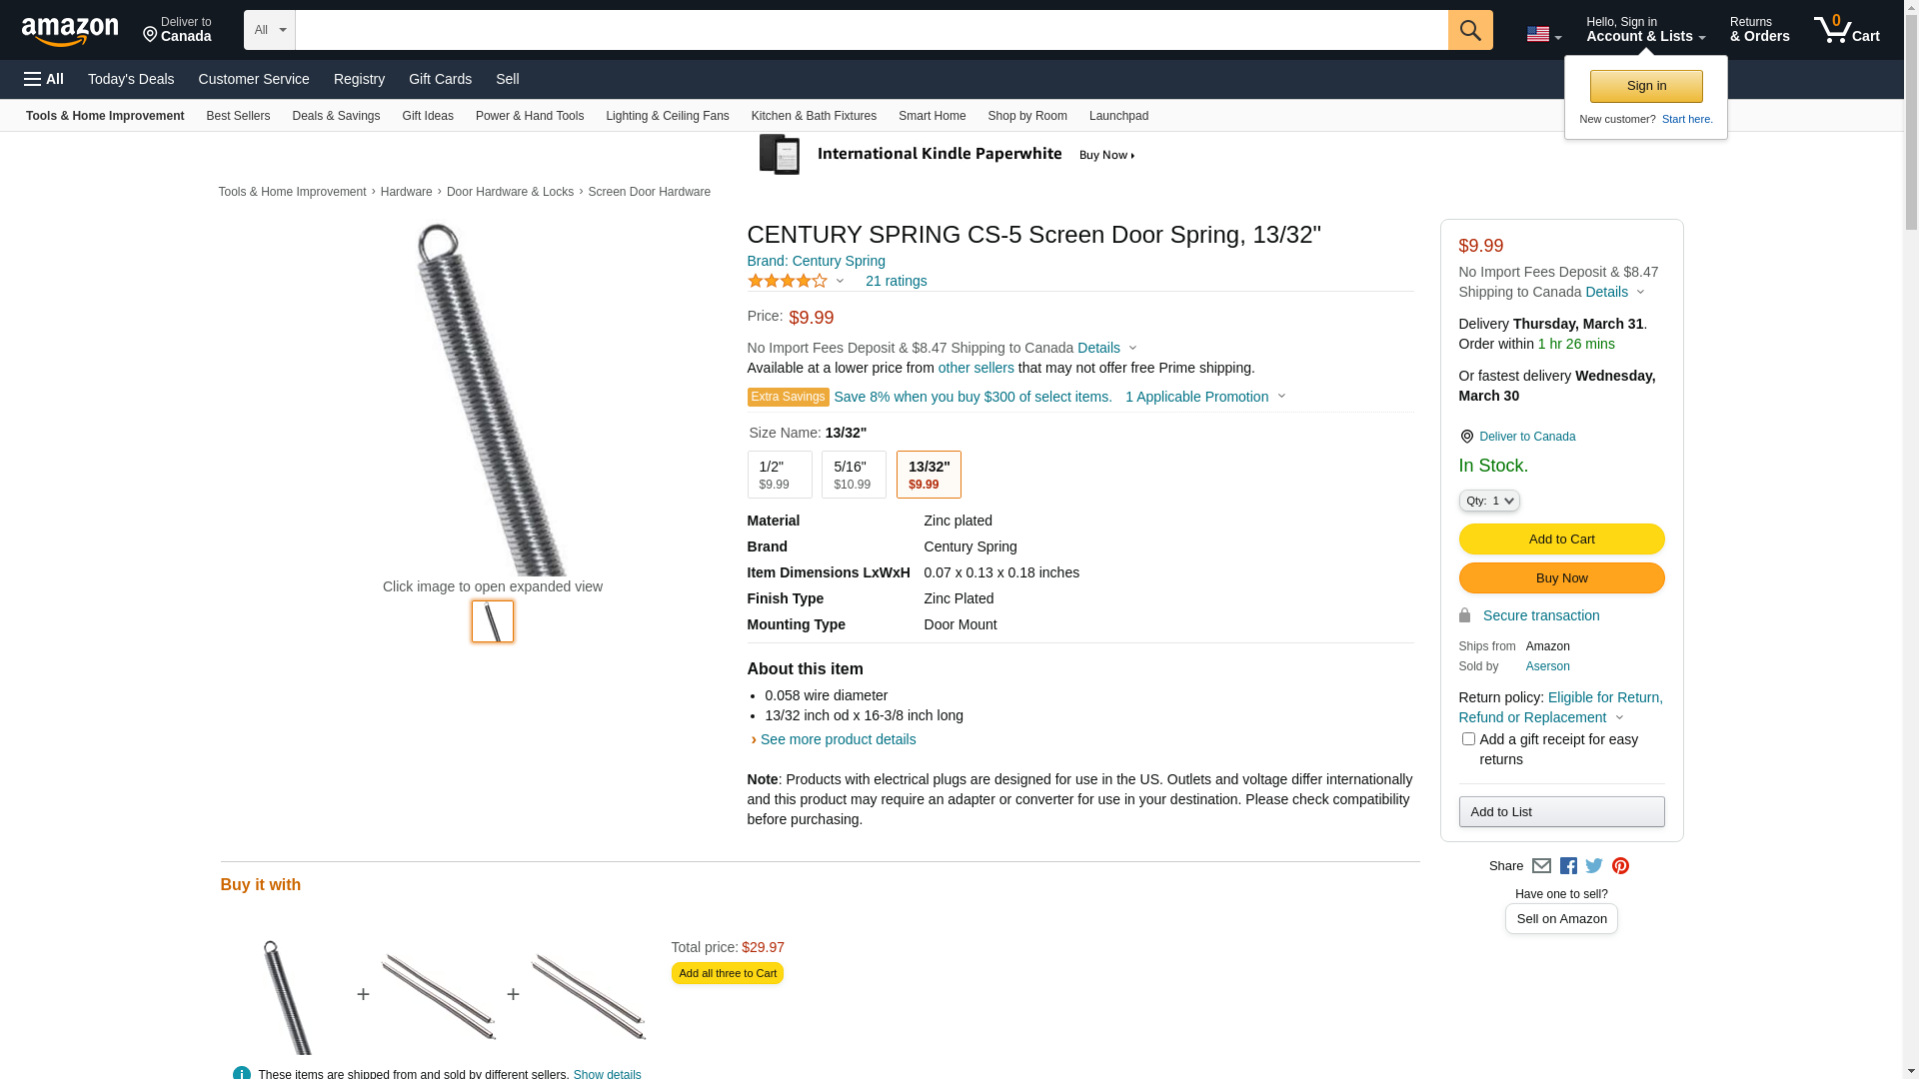Viewport: 1919px width, 1079px height.
Task: Share the product on Twitter
Action: [1594, 866]
